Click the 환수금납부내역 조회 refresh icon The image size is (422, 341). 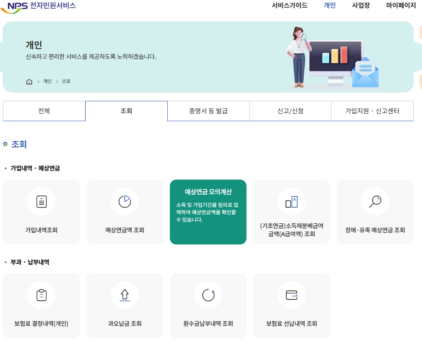[208, 295]
